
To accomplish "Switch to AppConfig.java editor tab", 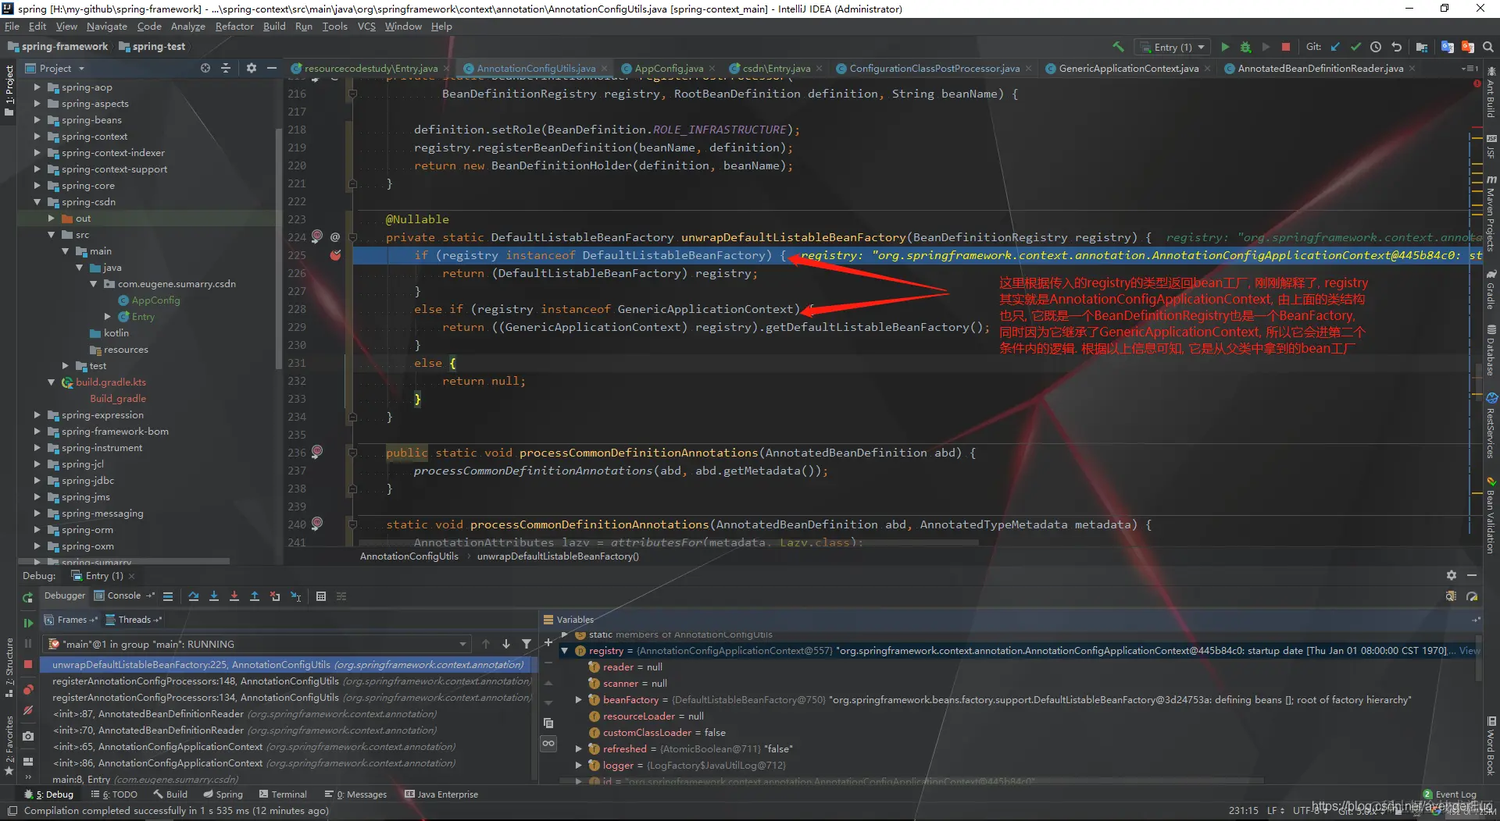I will [669, 69].
